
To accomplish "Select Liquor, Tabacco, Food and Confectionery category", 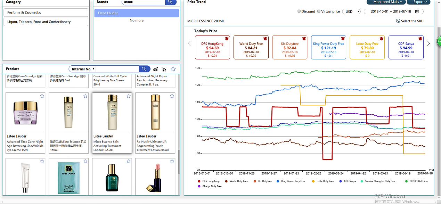I will pyautogui.click(x=46, y=22).
